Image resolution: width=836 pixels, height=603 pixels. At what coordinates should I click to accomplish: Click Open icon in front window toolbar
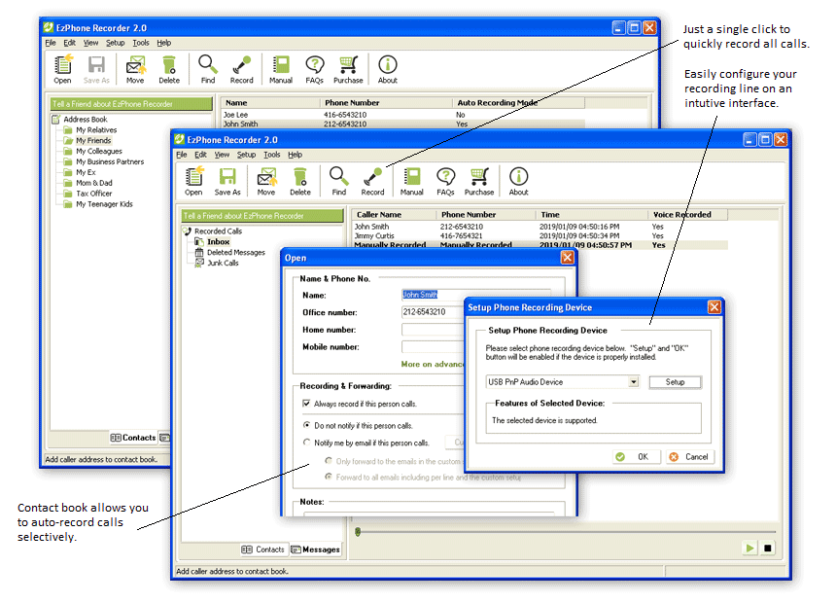[193, 182]
